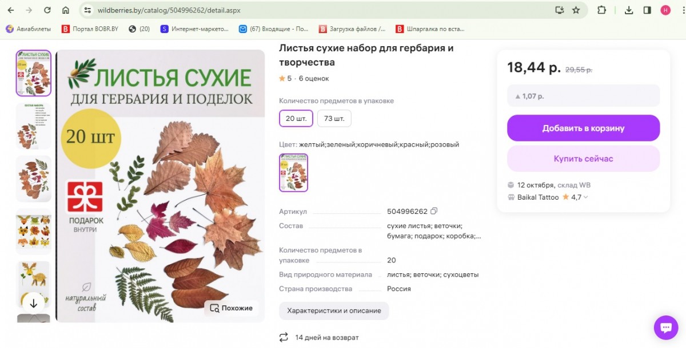Expand seller Baikal Tattoo rating chevron
Viewport: 686px width, 348px height.
click(585, 197)
